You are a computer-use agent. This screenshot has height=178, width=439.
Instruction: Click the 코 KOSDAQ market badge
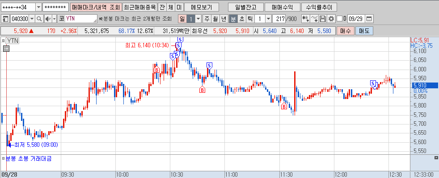(x=62, y=19)
